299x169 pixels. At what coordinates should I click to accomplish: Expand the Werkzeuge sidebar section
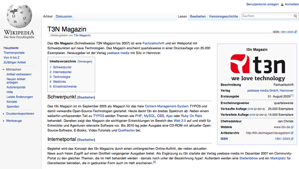pos(4,121)
